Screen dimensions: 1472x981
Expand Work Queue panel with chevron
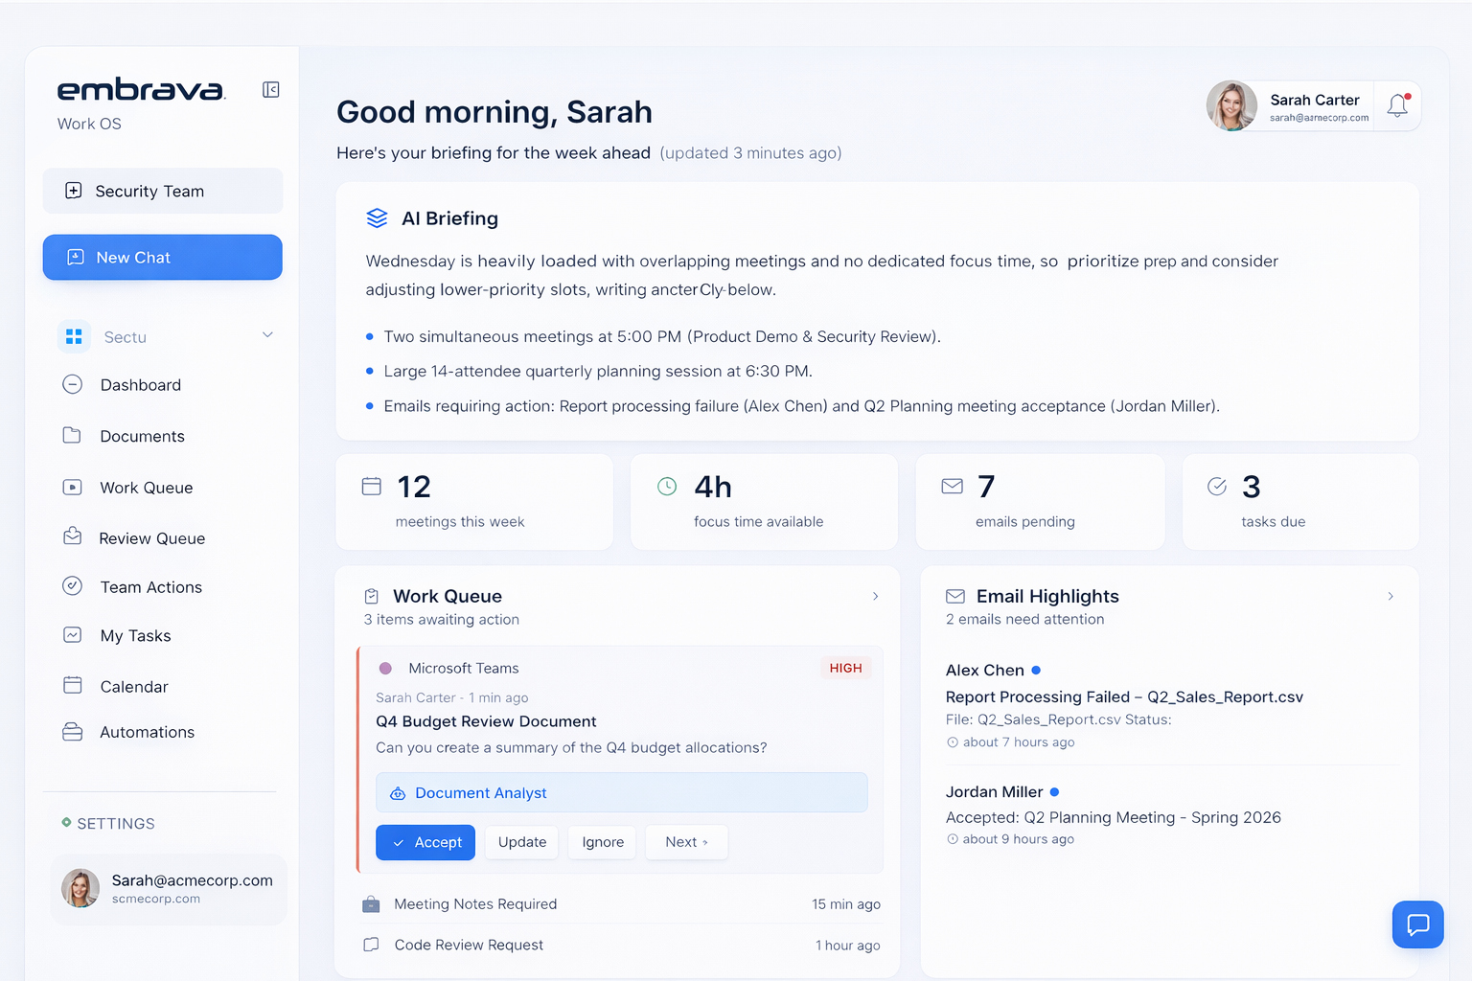point(875,596)
